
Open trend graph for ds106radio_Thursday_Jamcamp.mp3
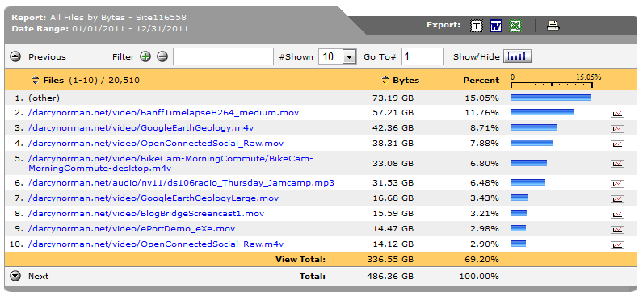click(617, 184)
